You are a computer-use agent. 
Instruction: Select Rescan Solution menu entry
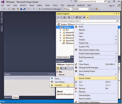coord(96,99)
